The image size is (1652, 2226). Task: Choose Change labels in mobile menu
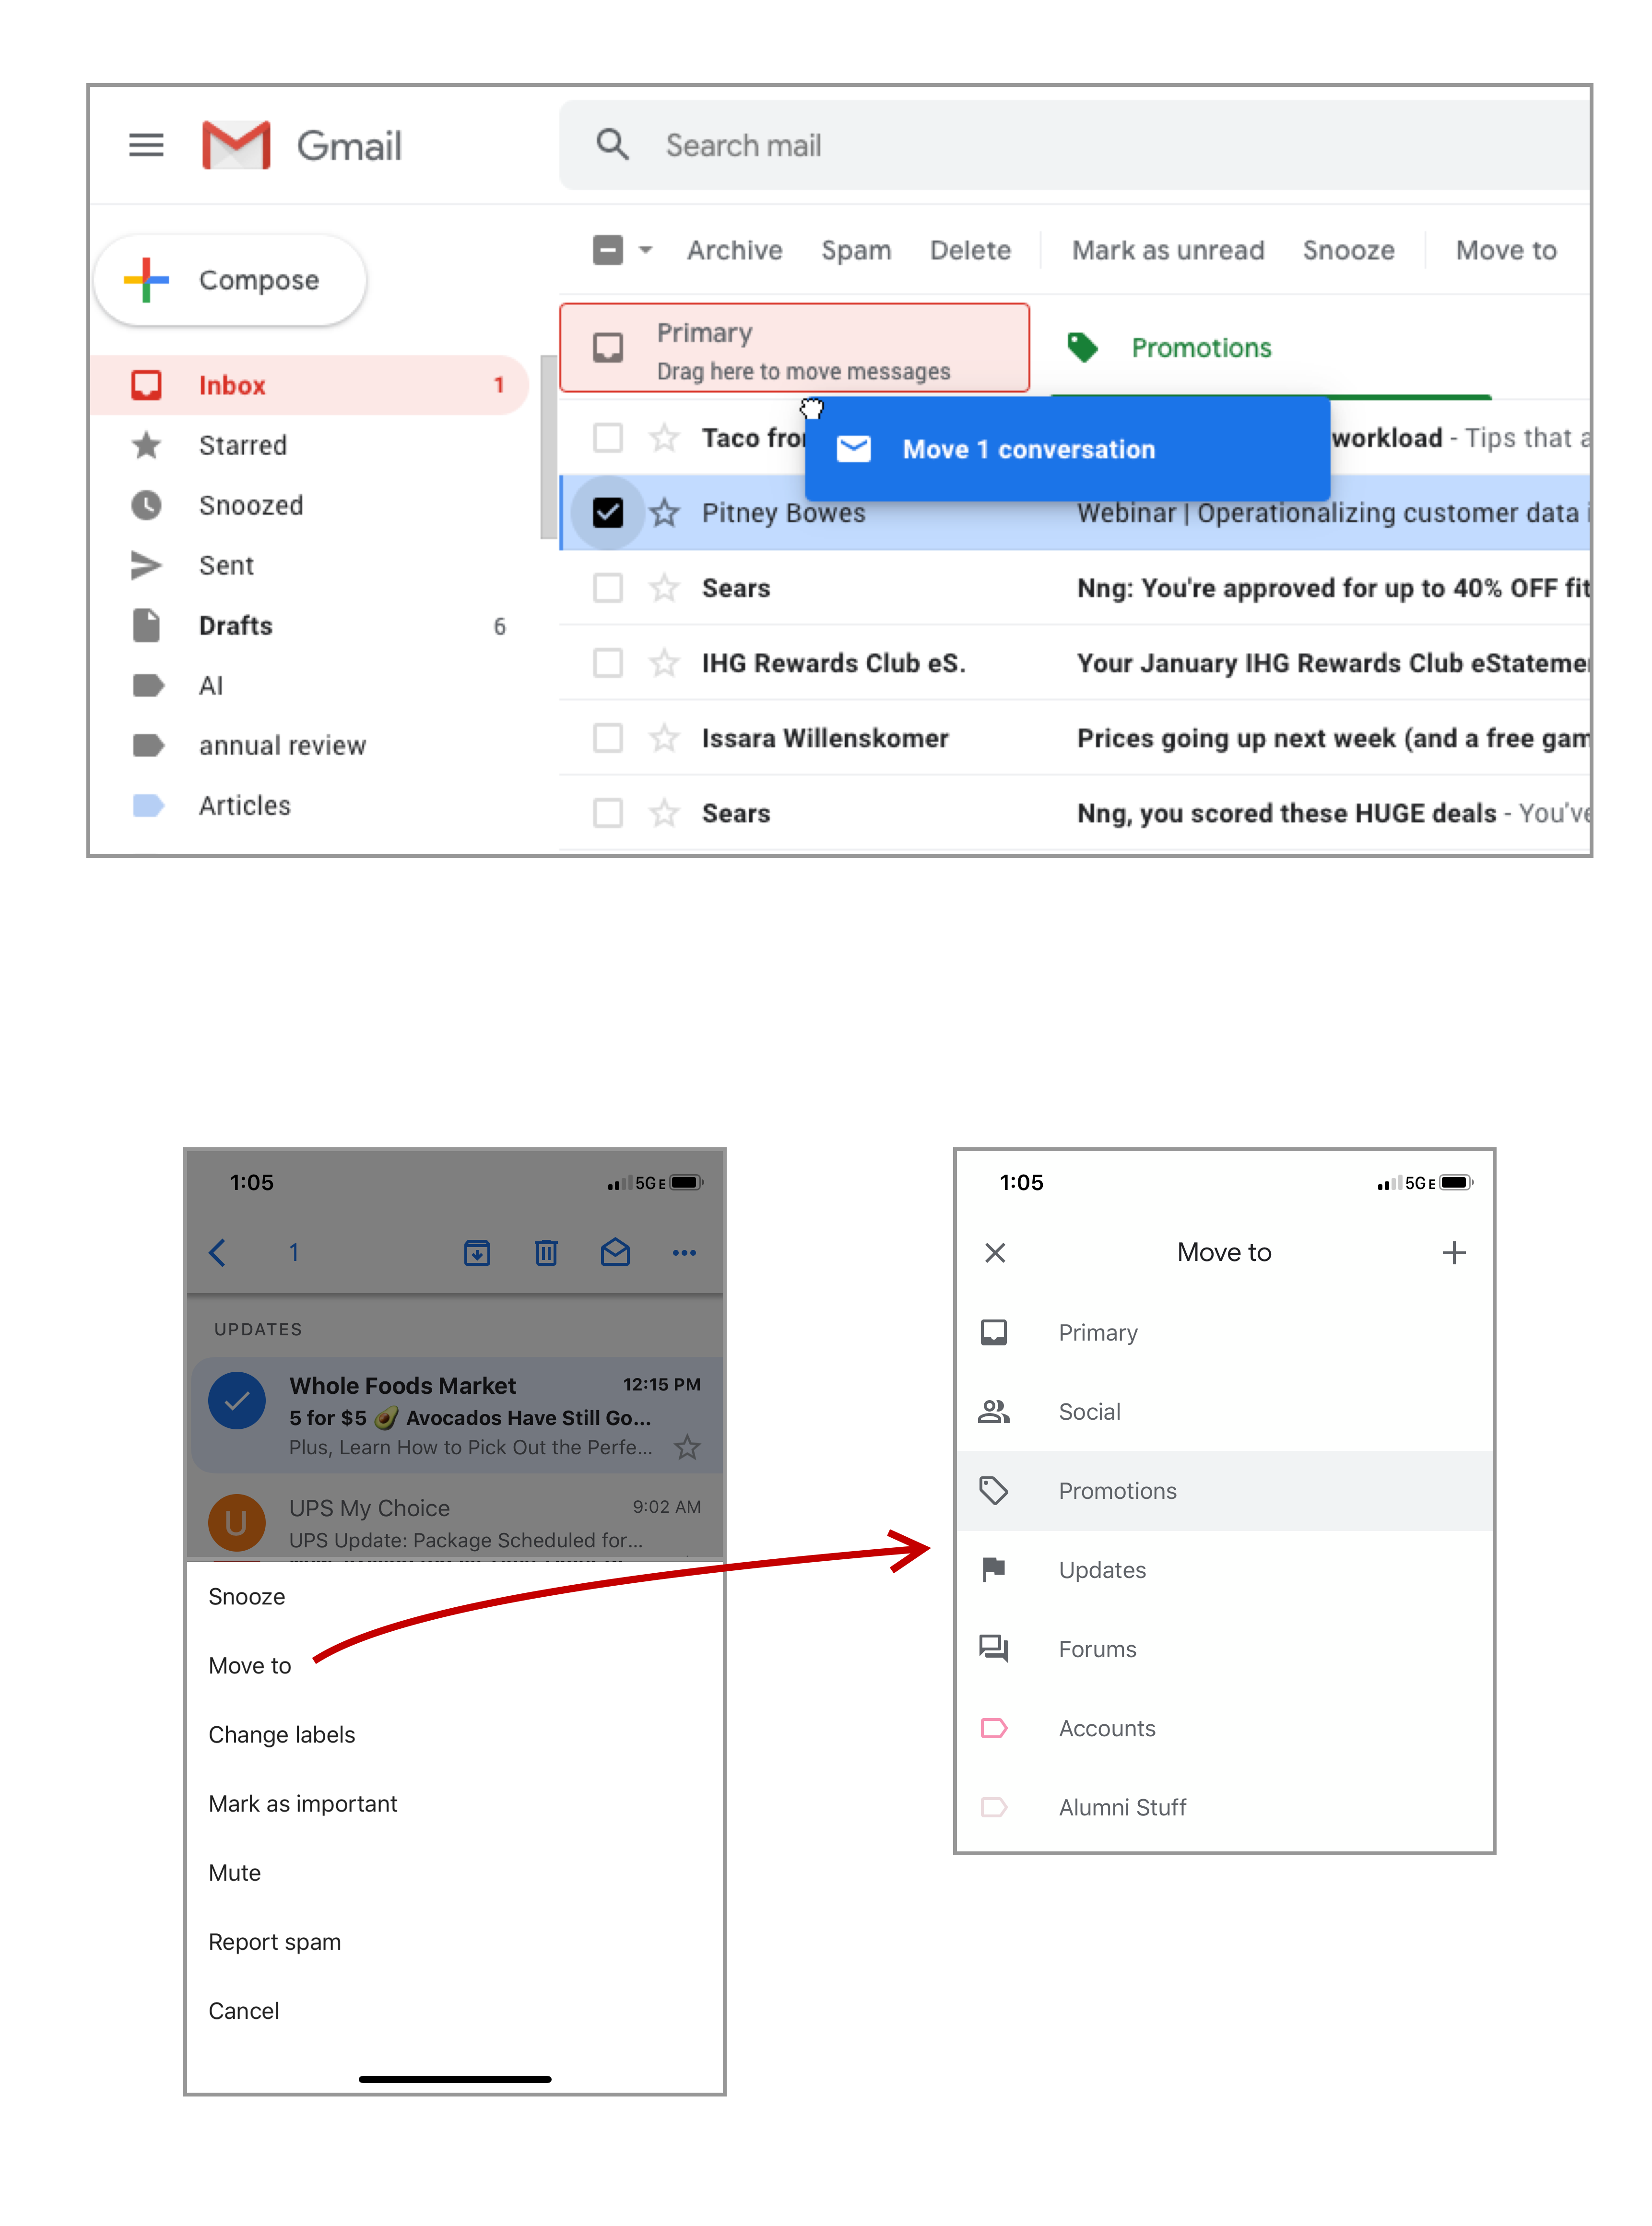click(x=282, y=1734)
